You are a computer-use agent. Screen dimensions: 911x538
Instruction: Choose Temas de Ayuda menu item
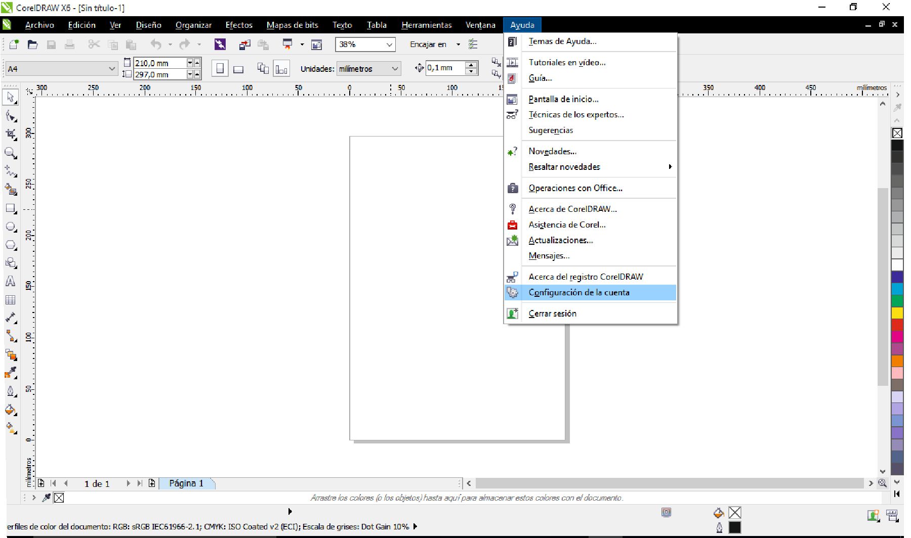(x=590, y=41)
